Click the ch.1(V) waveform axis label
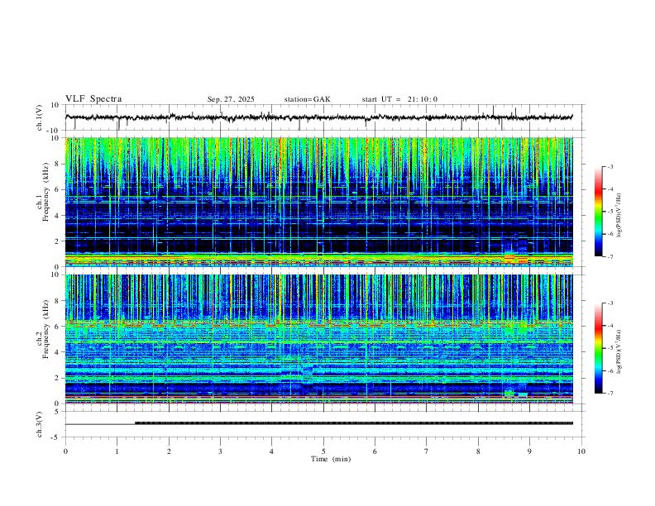655x506 pixels. pos(40,117)
